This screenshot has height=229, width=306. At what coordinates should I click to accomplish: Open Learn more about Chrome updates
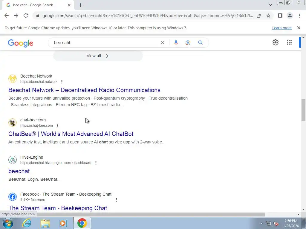click(x=282, y=28)
